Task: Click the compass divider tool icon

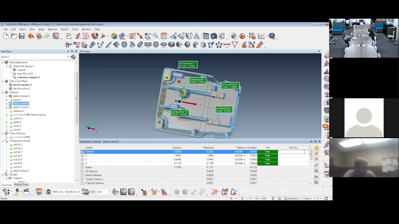Action: click(x=196, y=36)
